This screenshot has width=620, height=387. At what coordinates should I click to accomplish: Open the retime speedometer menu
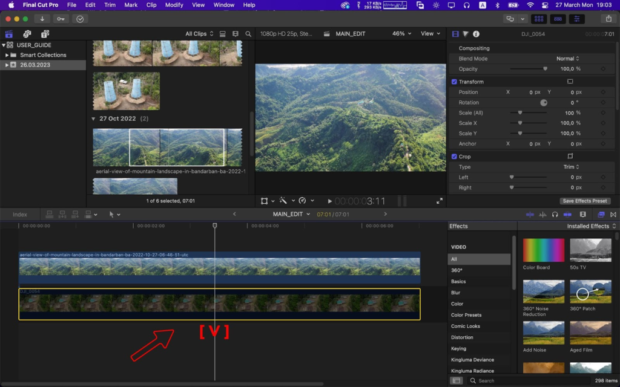point(306,201)
